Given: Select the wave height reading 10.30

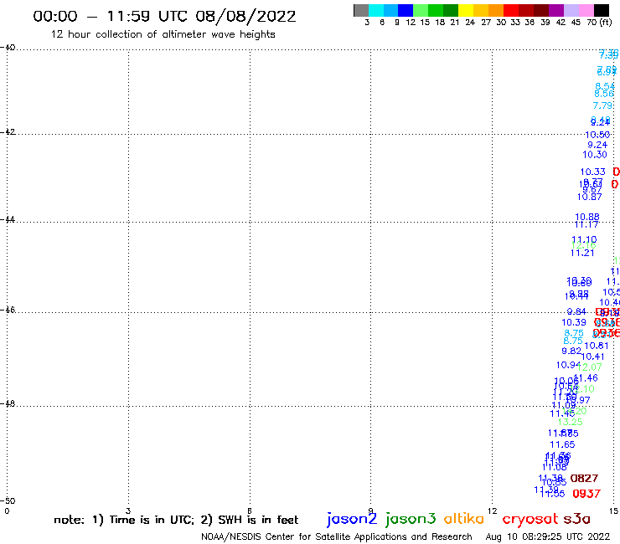Looking at the screenshot, I should 595,155.
